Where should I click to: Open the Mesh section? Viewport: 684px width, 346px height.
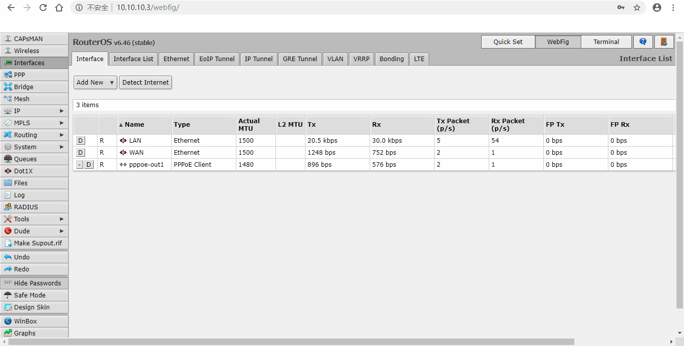click(34, 99)
